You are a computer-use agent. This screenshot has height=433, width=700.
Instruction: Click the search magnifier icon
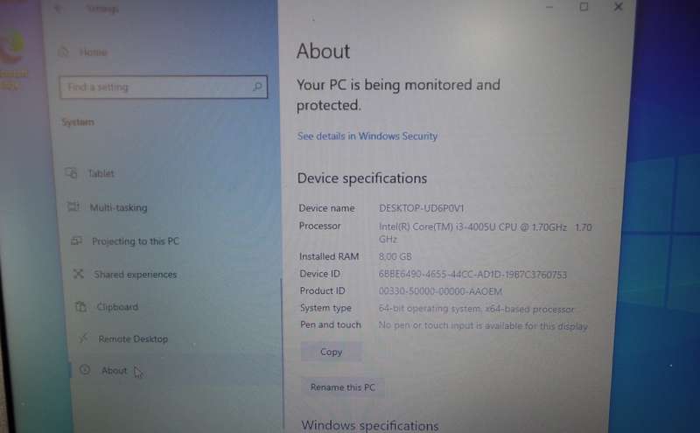(257, 87)
